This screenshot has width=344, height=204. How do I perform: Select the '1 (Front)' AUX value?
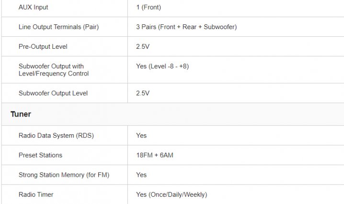coord(149,8)
